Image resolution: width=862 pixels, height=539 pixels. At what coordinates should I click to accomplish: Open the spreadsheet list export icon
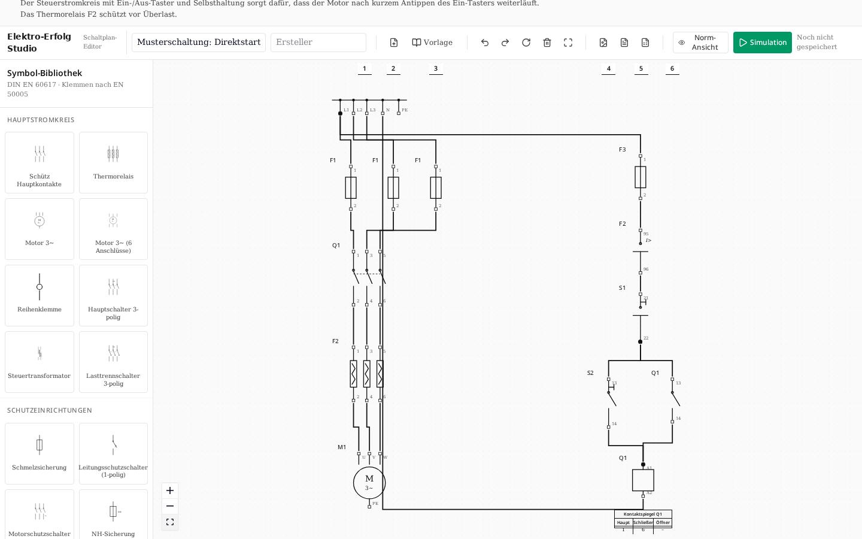coord(645,43)
